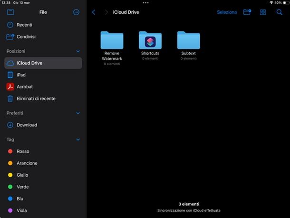The width and height of the screenshot is (290, 218).
Task: Click the 3 elementi status text
Action: tap(189, 204)
